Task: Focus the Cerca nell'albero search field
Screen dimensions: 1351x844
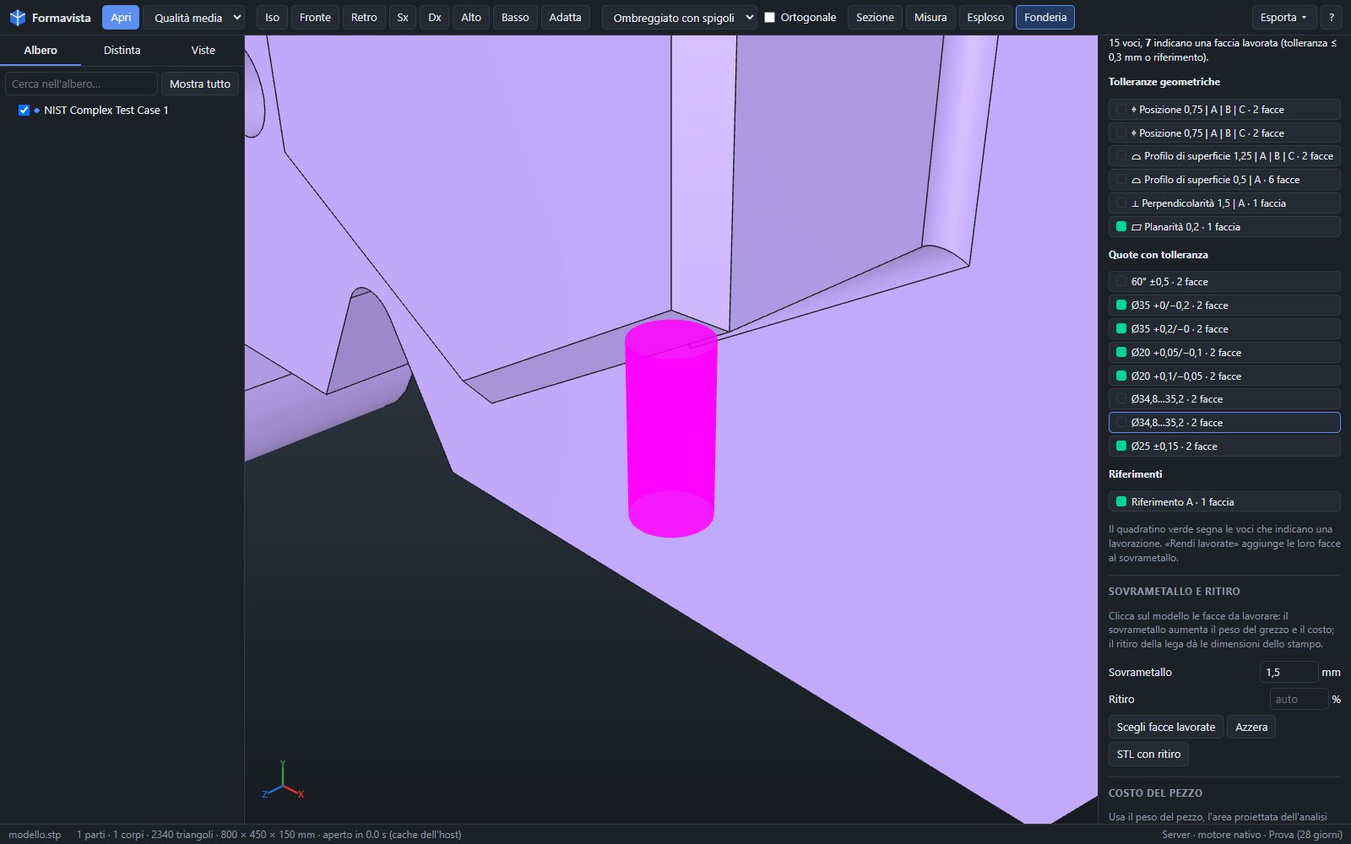Action: pyautogui.click(x=81, y=84)
